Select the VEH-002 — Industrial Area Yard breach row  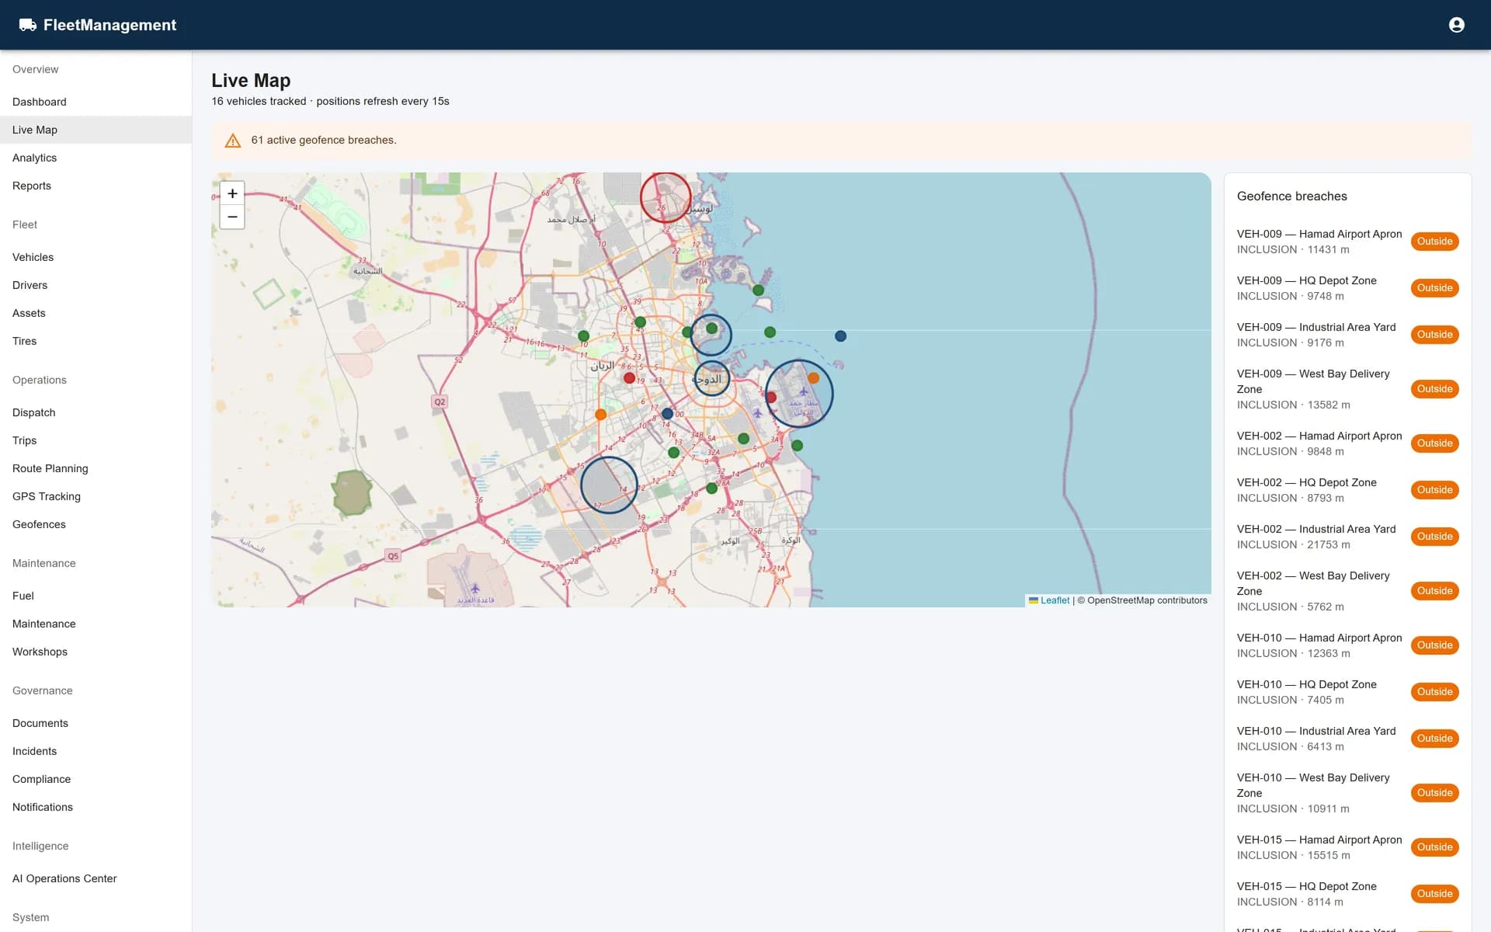coord(1347,537)
